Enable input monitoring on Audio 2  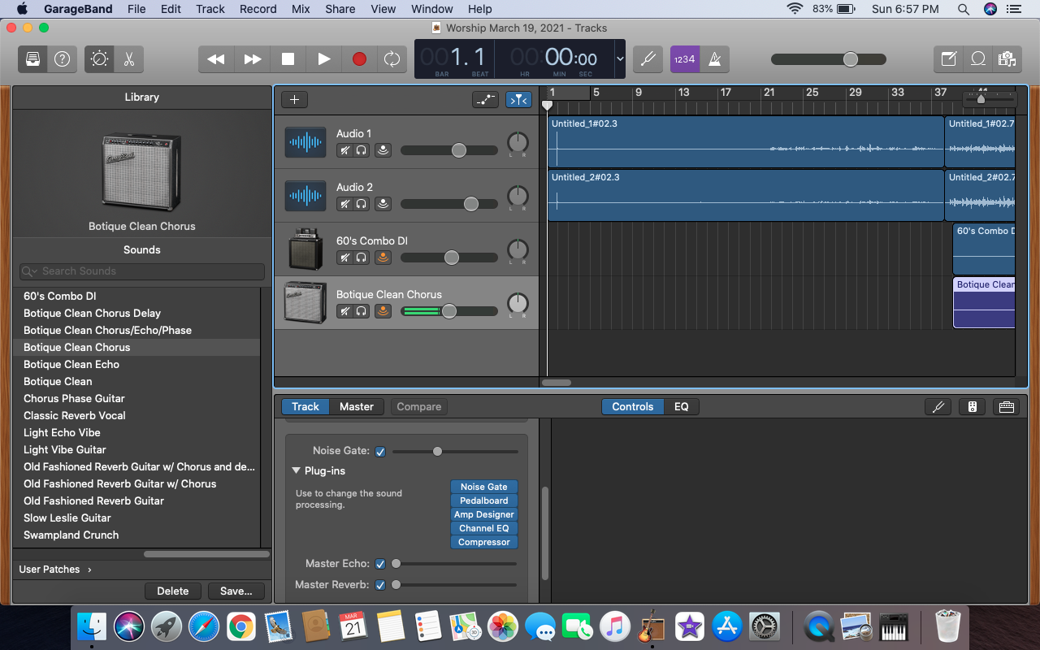(x=383, y=204)
